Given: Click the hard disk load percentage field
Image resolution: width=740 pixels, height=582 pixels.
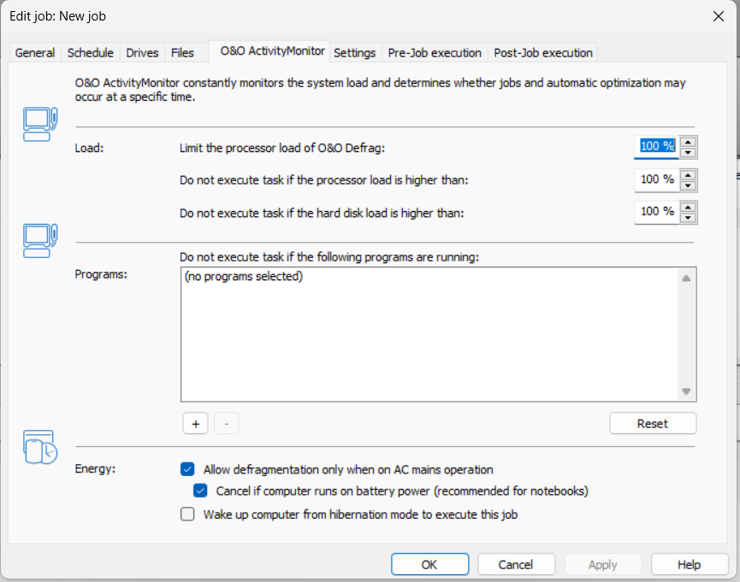Looking at the screenshot, I should tap(657, 211).
